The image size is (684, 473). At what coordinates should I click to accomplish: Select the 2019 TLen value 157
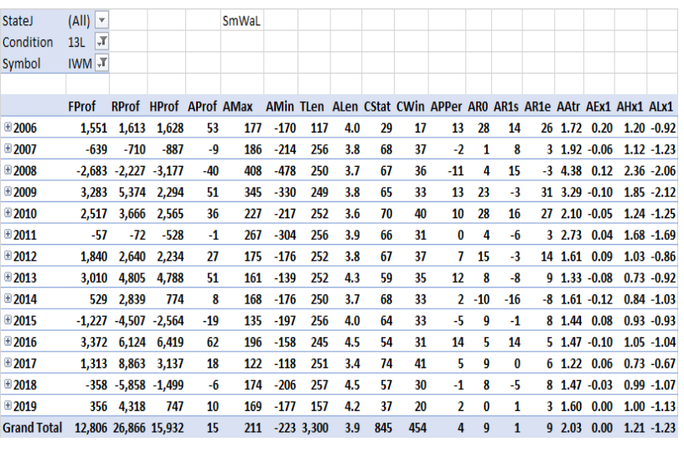tap(319, 406)
